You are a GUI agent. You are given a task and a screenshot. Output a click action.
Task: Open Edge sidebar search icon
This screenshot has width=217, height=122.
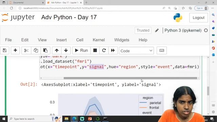213,15
